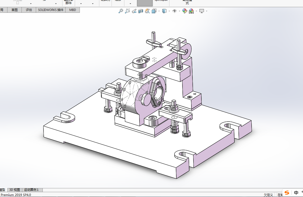Image resolution: width=303 pixels, height=197 pixels.
Task: Switch to the 模型 bottom tab
Action: [x=3, y=190]
